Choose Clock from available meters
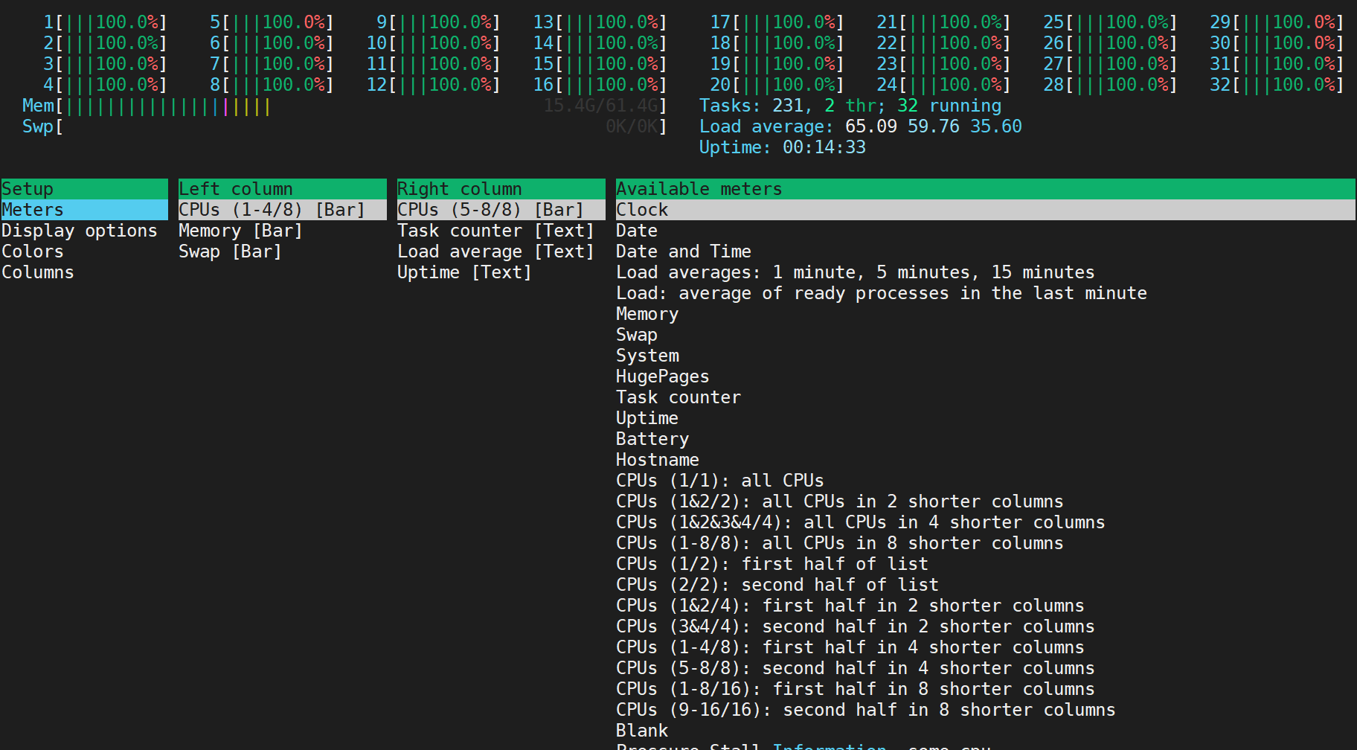The width and height of the screenshot is (1357, 750). (985, 210)
